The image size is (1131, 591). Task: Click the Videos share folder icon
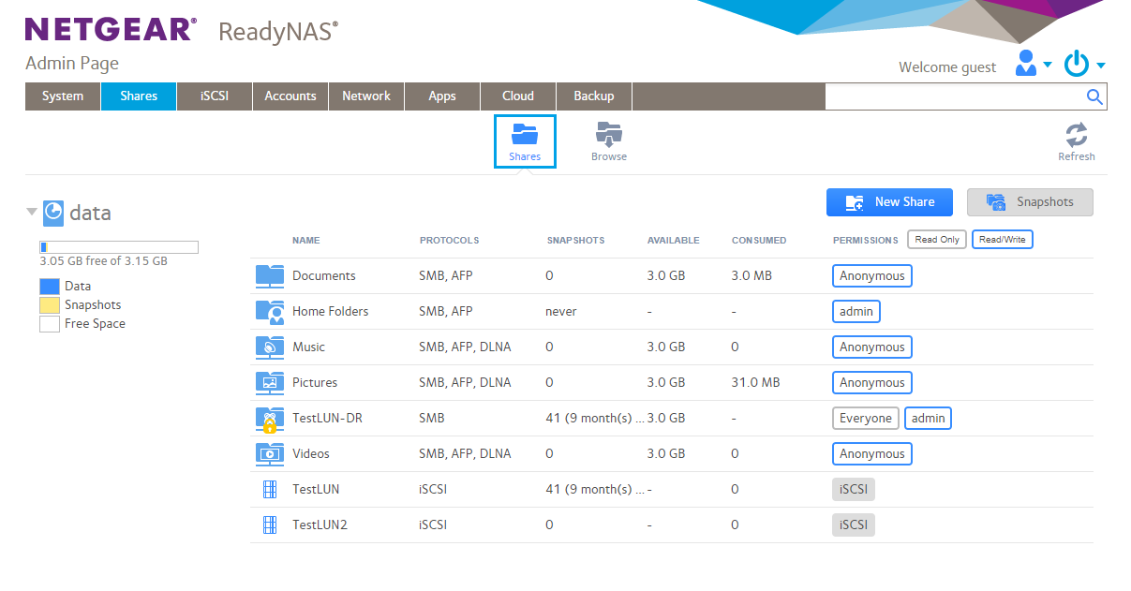[x=270, y=453]
